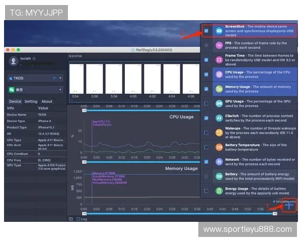The width and height of the screenshot is (302, 242).
Task: Click the Energy Usage icon
Action: tap(219, 191)
